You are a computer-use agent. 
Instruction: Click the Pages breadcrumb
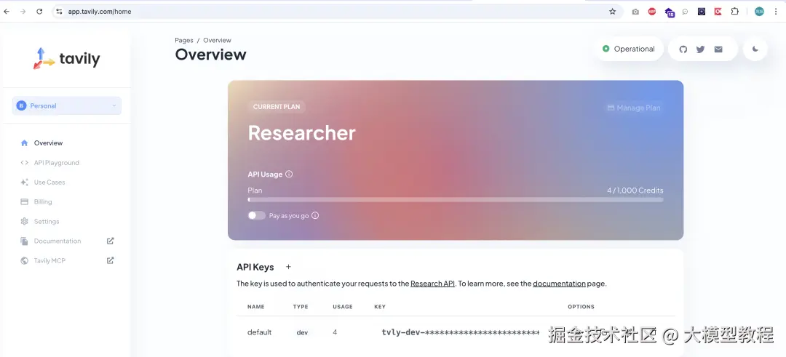184,40
